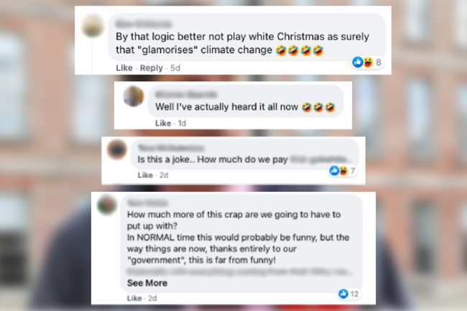Image resolution: width=467 pixels, height=311 pixels.
Task: Open the avatar of the 'crap' comment author
Action: pos(107,205)
